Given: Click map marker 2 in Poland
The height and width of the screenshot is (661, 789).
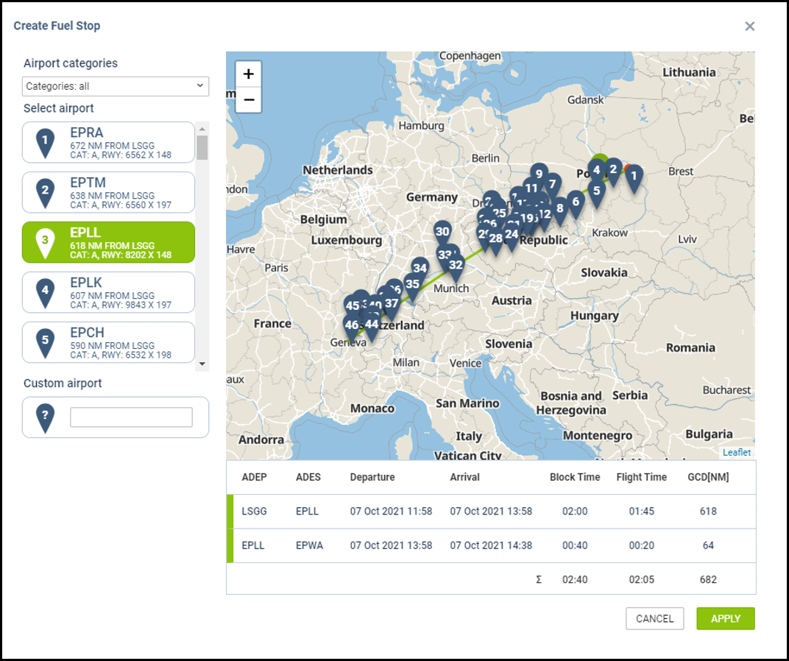Looking at the screenshot, I should (x=613, y=172).
